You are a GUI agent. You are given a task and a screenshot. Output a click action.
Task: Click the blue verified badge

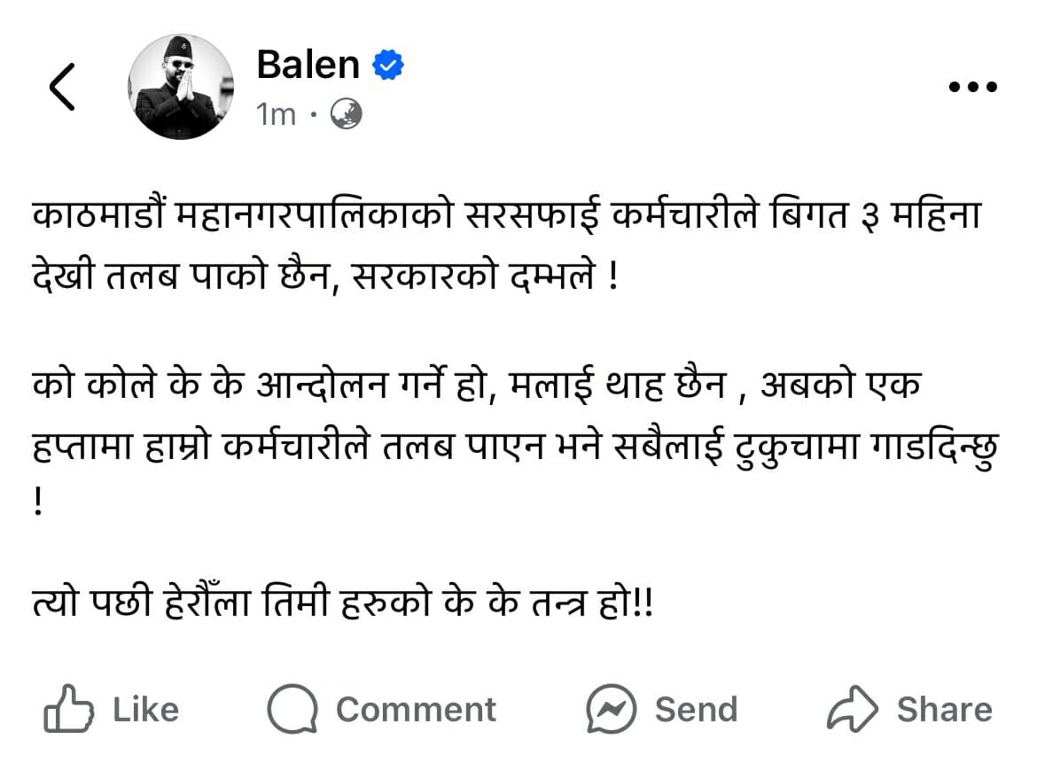[x=388, y=66]
